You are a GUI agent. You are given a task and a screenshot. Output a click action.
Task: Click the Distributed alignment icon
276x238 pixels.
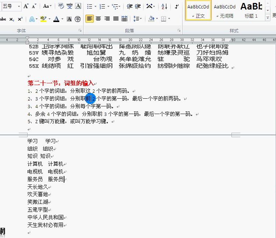124,19
